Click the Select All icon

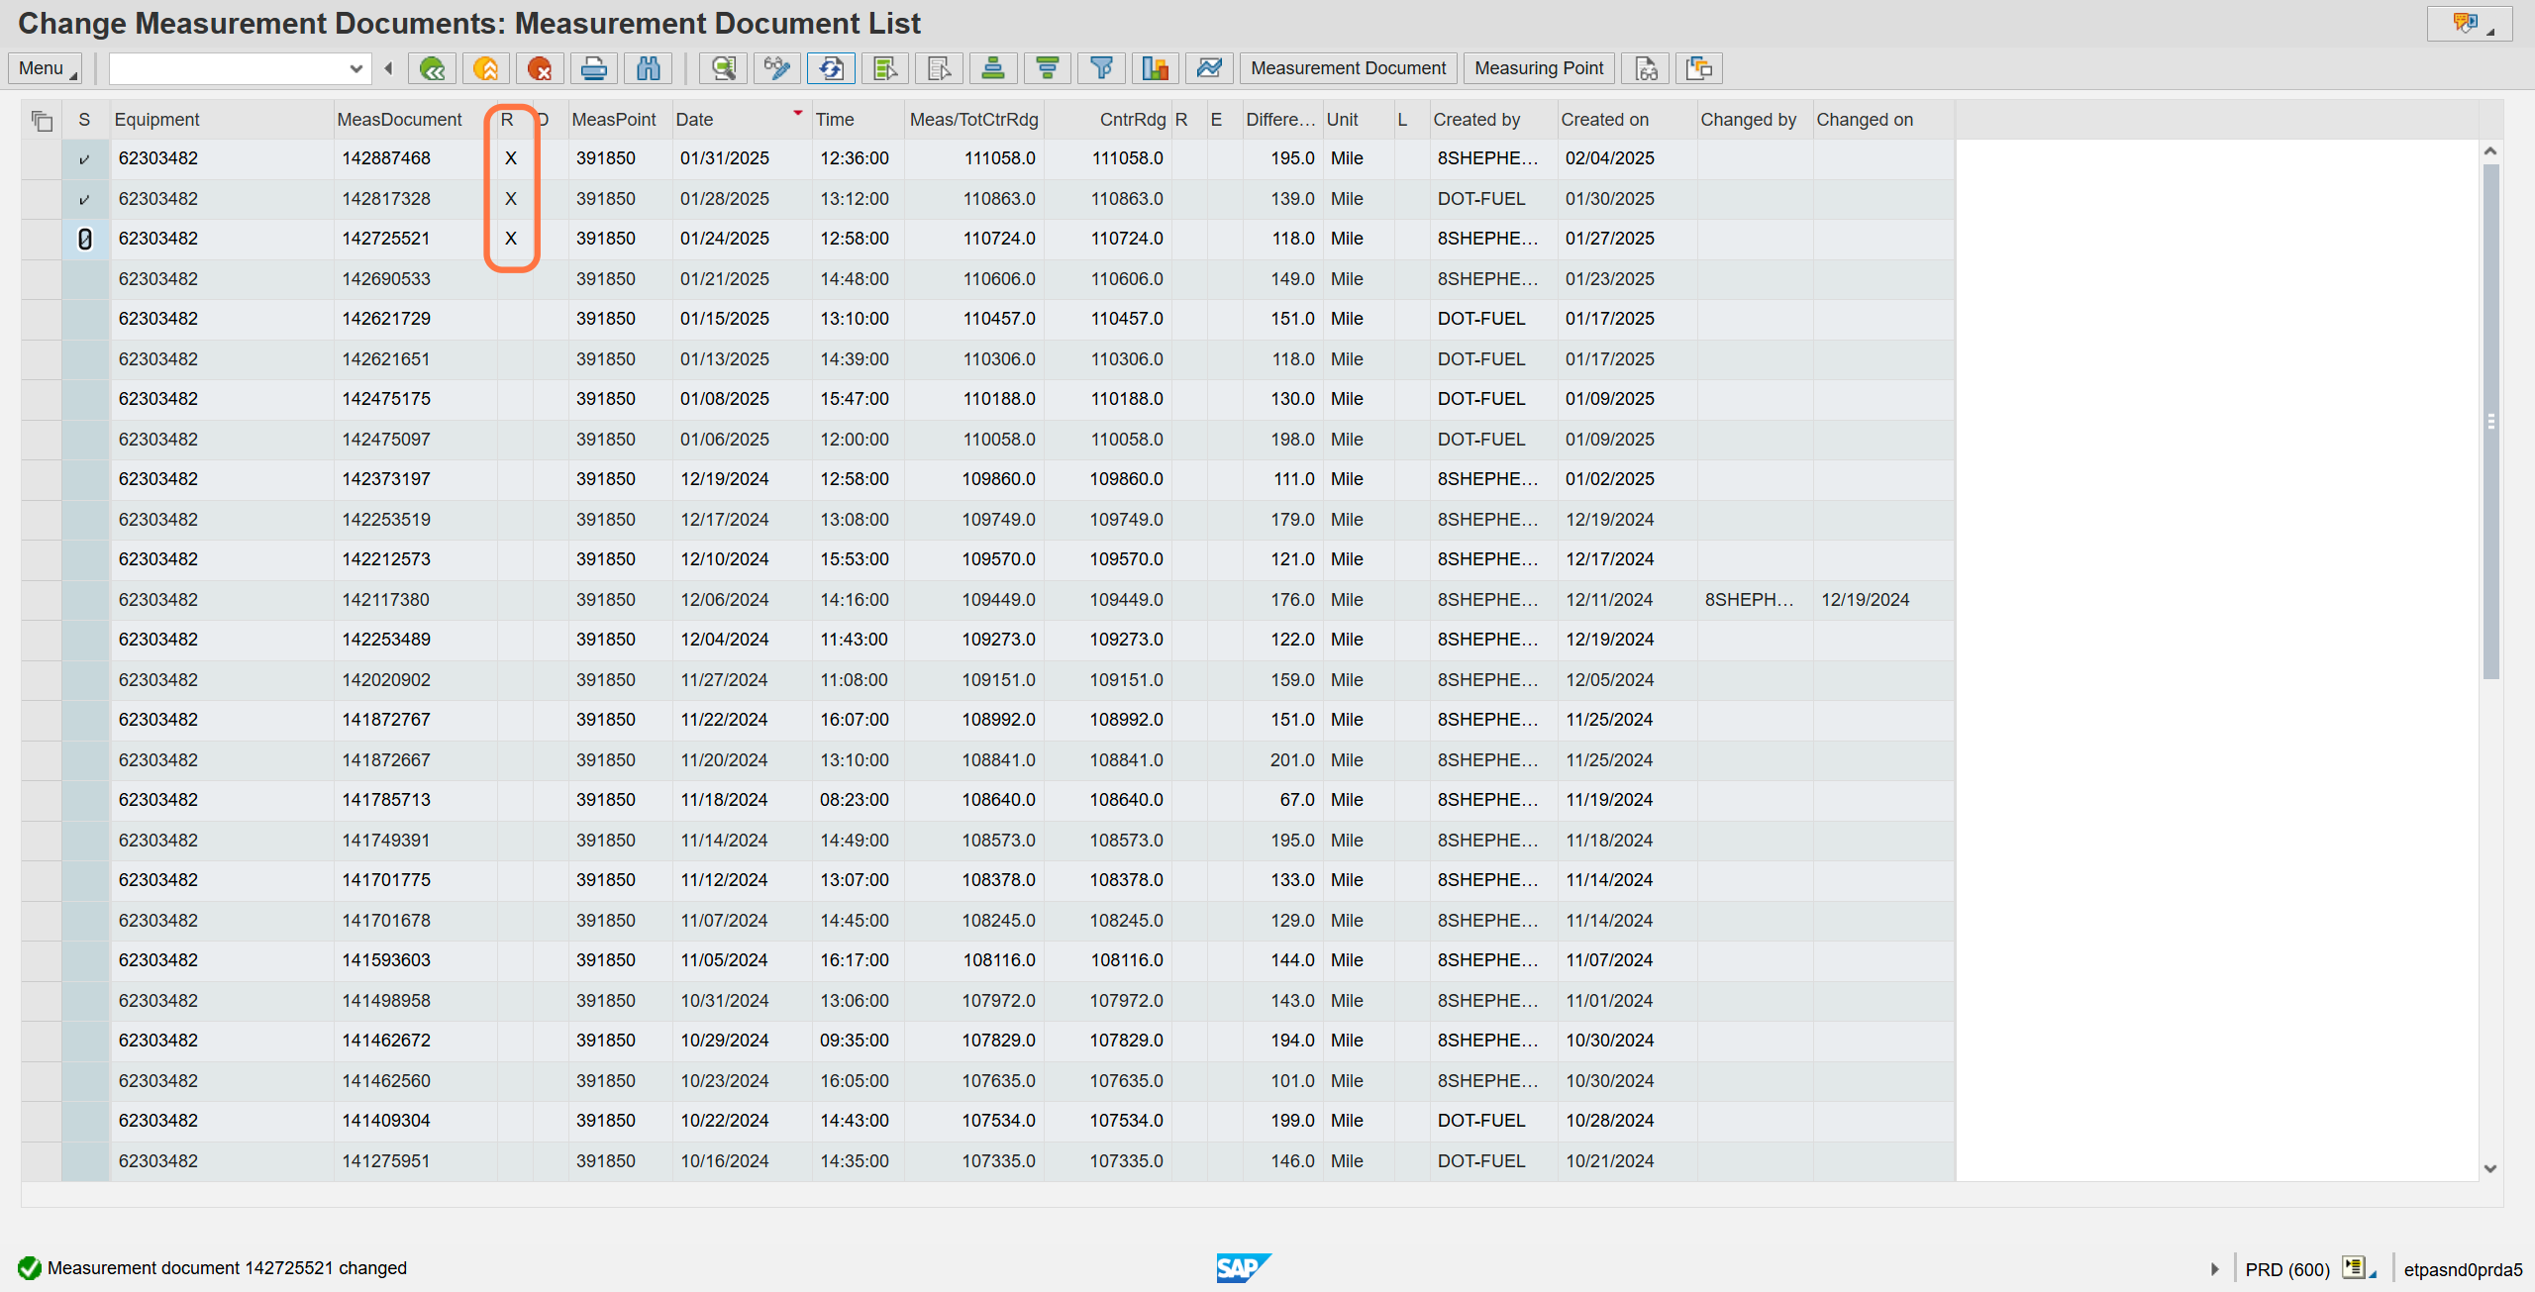(x=885, y=68)
